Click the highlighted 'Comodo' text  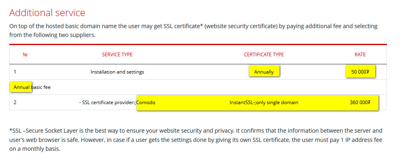tap(146, 103)
